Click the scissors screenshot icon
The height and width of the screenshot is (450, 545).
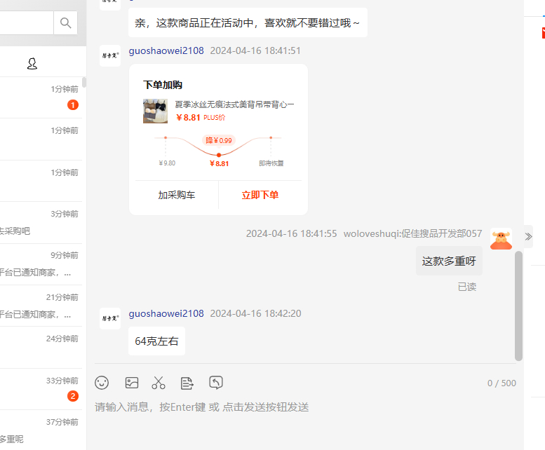point(159,383)
